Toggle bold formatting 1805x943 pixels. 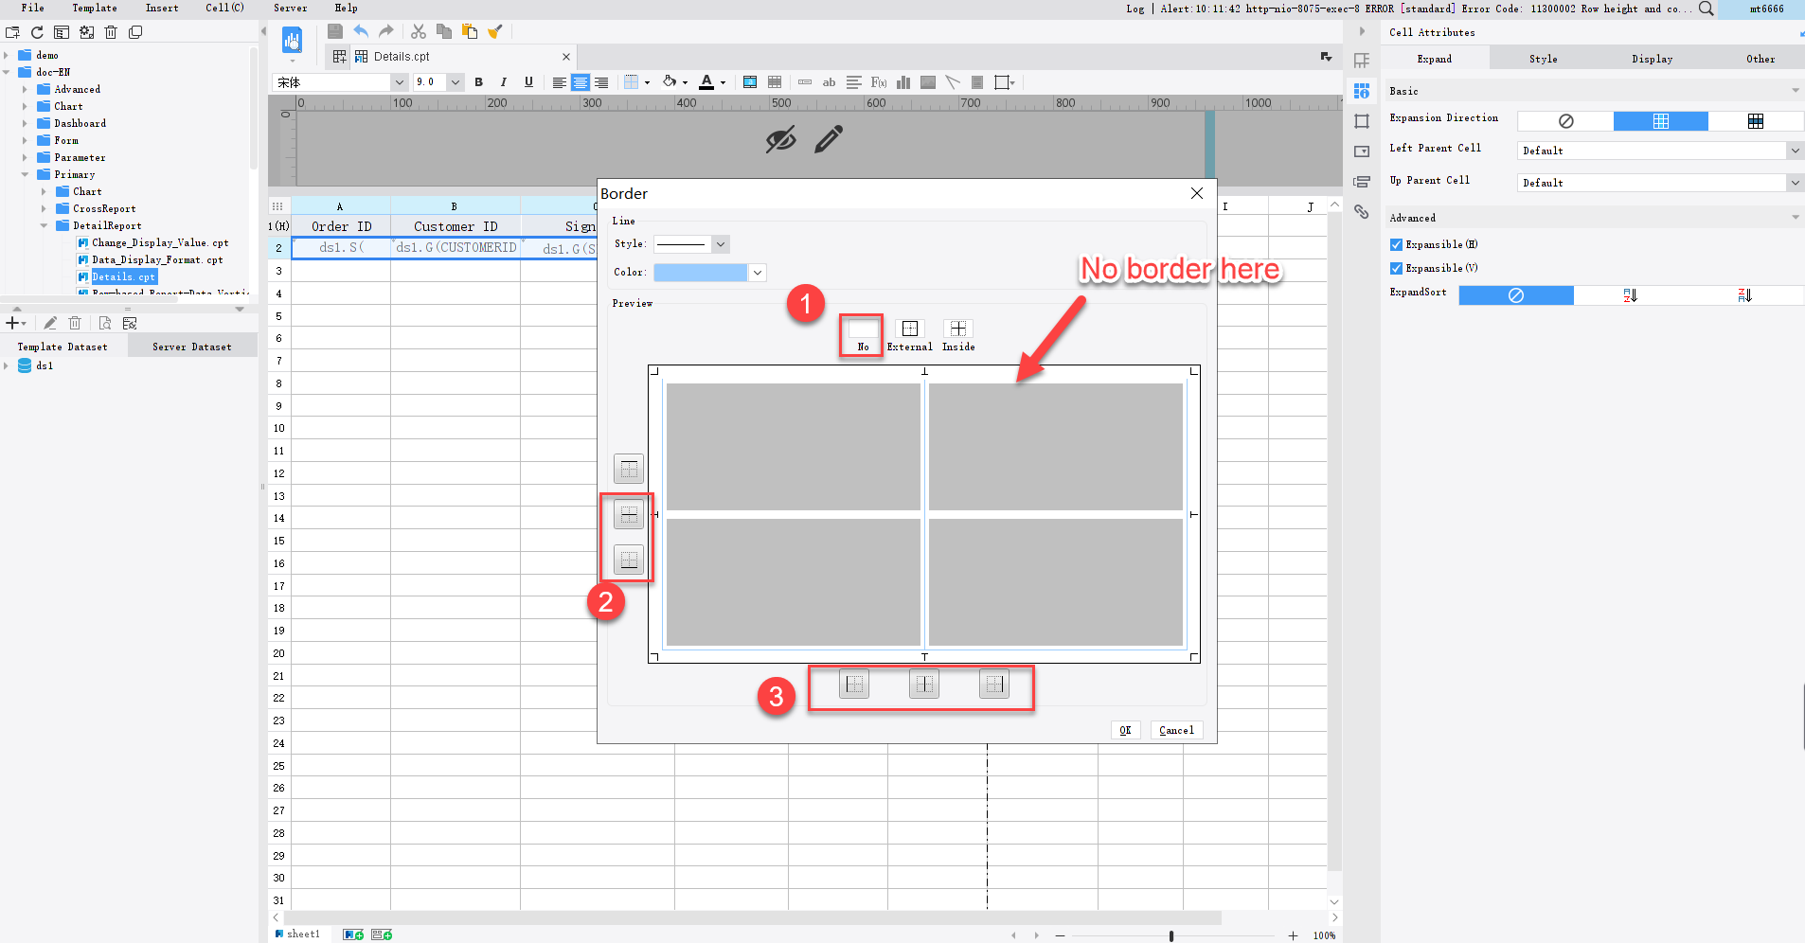(x=478, y=82)
